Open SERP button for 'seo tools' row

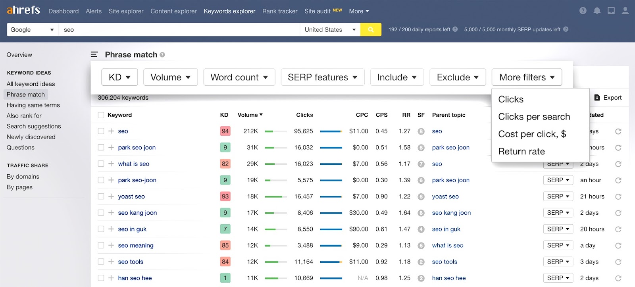point(558,262)
